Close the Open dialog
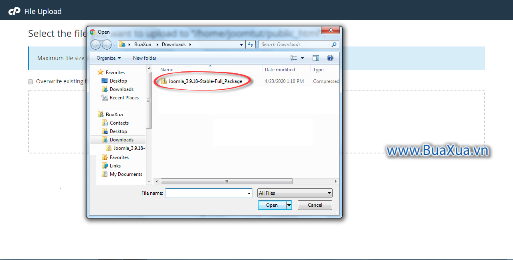This screenshot has width=513, height=260. 331,30
